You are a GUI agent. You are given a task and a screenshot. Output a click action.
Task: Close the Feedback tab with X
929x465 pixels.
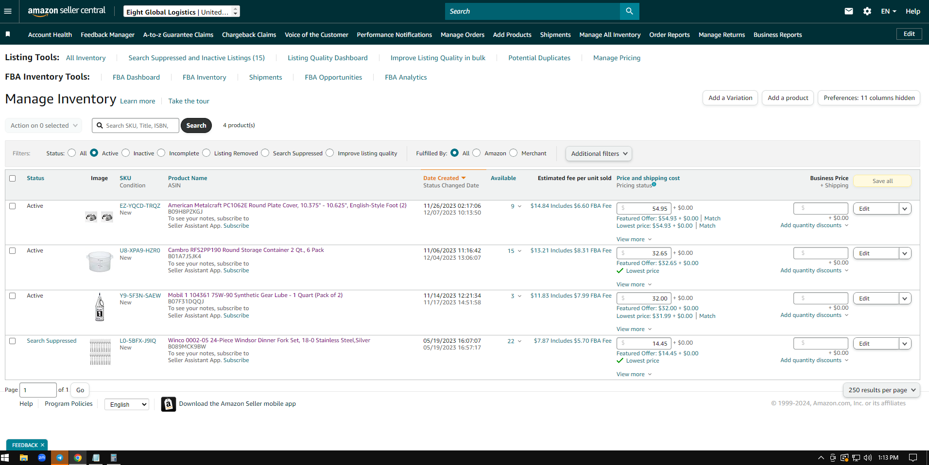(x=43, y=445)
